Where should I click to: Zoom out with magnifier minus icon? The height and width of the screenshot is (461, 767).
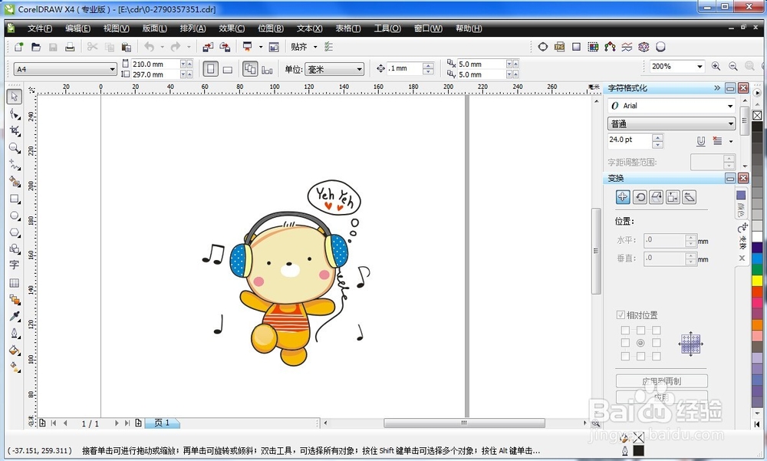point(732,66)
